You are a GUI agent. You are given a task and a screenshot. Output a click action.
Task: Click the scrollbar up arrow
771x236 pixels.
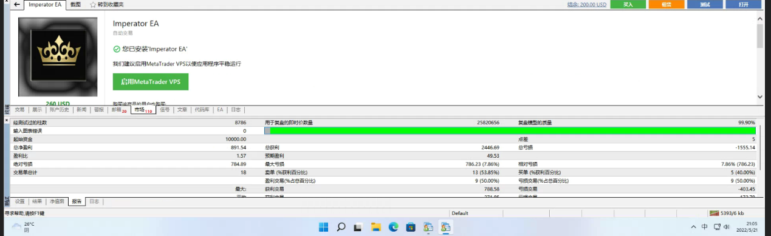point(759,19)
